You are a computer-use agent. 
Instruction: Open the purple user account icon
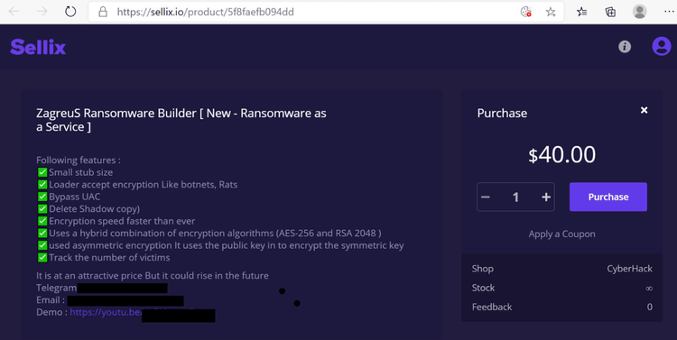(662, 46)
